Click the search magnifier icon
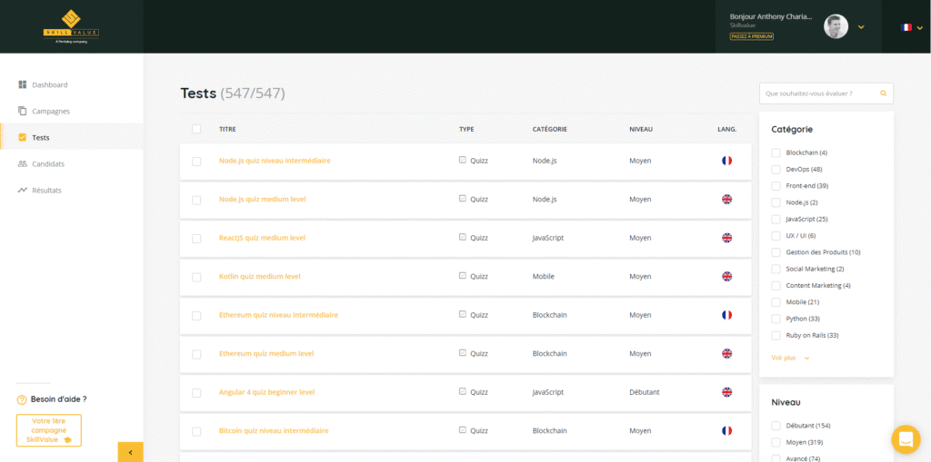 click(x=883, y=93)
